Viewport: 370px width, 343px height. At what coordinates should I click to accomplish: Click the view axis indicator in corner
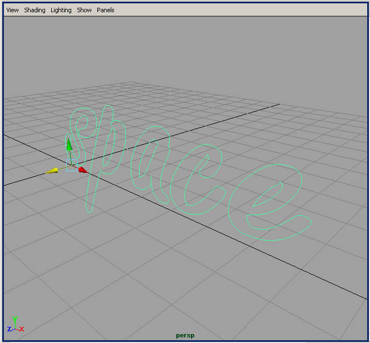pyautogui.click(x=16, y=325)
